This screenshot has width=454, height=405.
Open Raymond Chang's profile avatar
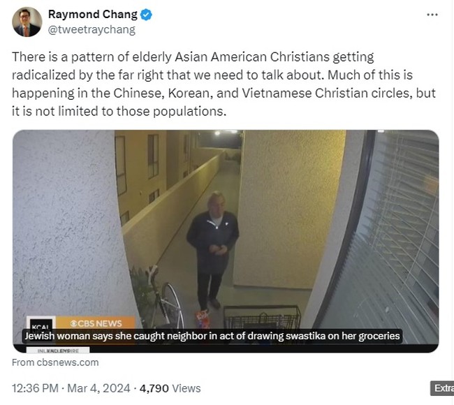click(x=27, y=22)
